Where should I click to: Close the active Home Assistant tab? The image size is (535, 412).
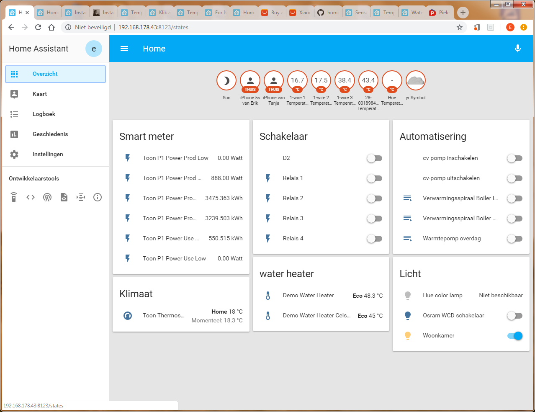point(27,13)
